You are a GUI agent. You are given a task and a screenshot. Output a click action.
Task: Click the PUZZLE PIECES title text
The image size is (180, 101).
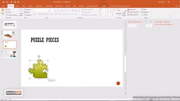(45, 40)
